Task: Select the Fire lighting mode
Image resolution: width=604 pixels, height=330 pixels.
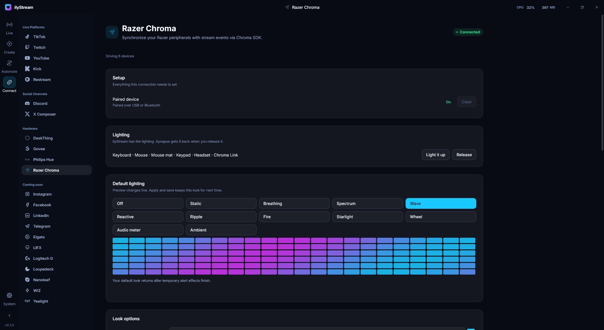Action: point(294,217)
